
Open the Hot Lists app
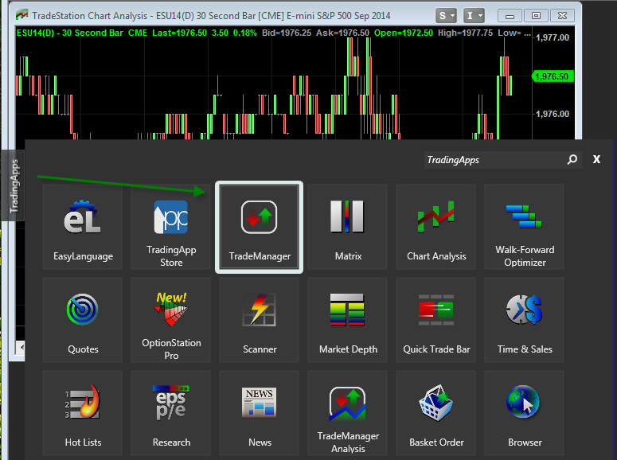(83, 413)
